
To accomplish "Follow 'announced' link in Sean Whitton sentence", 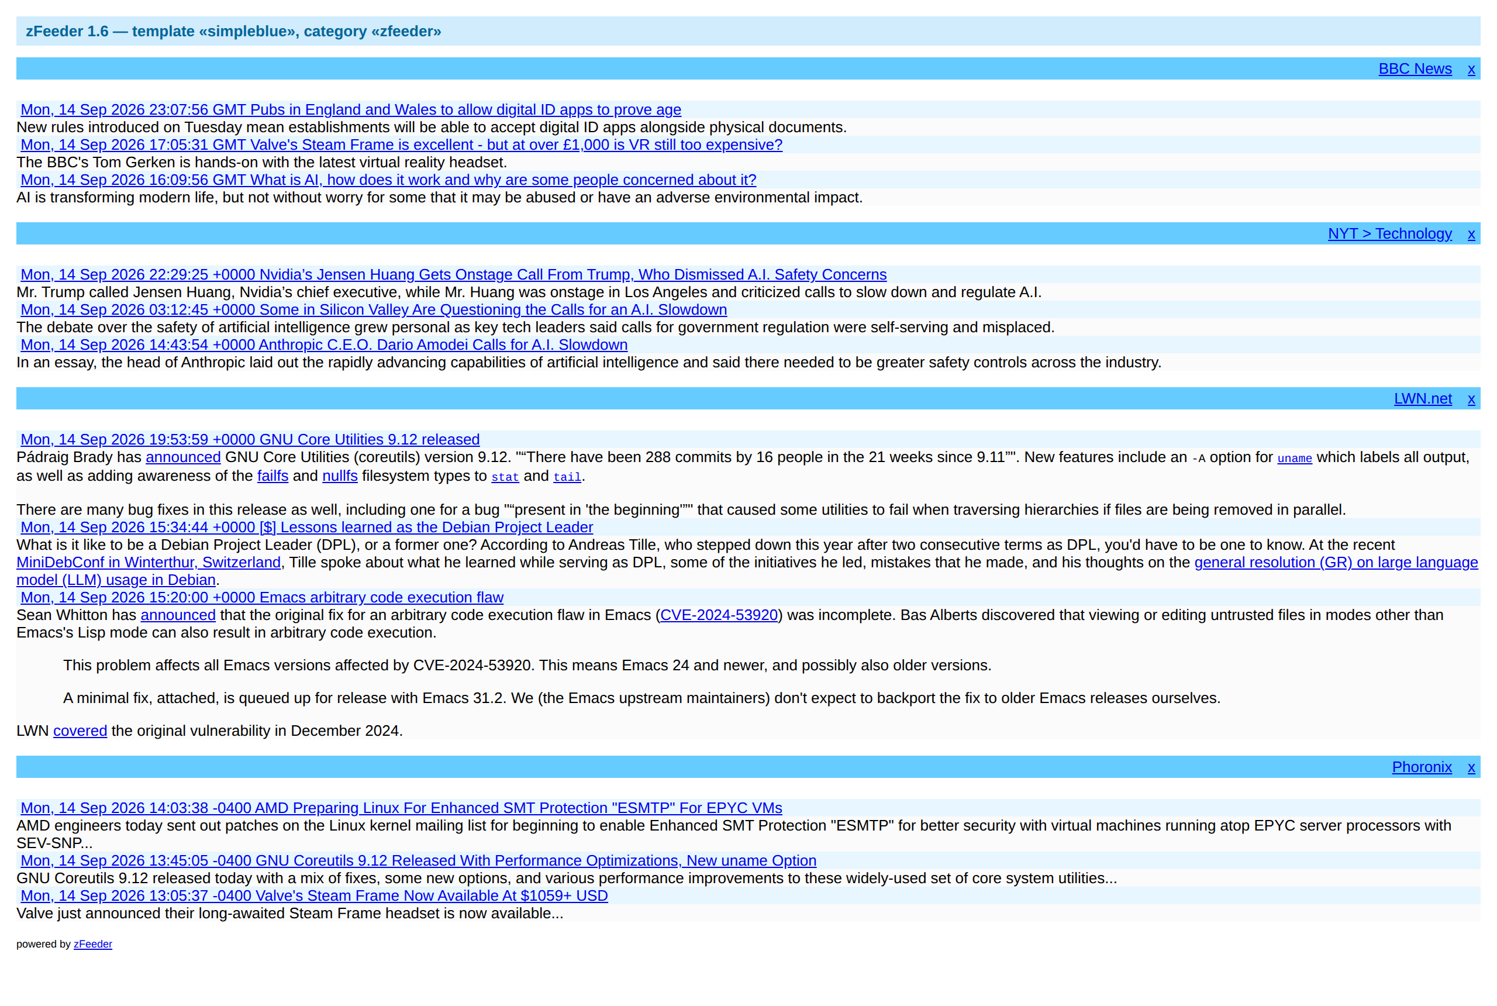I will coord(178,615).
